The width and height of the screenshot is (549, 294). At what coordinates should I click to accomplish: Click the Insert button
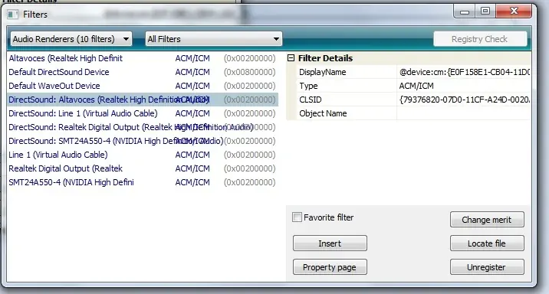[330, 243]
